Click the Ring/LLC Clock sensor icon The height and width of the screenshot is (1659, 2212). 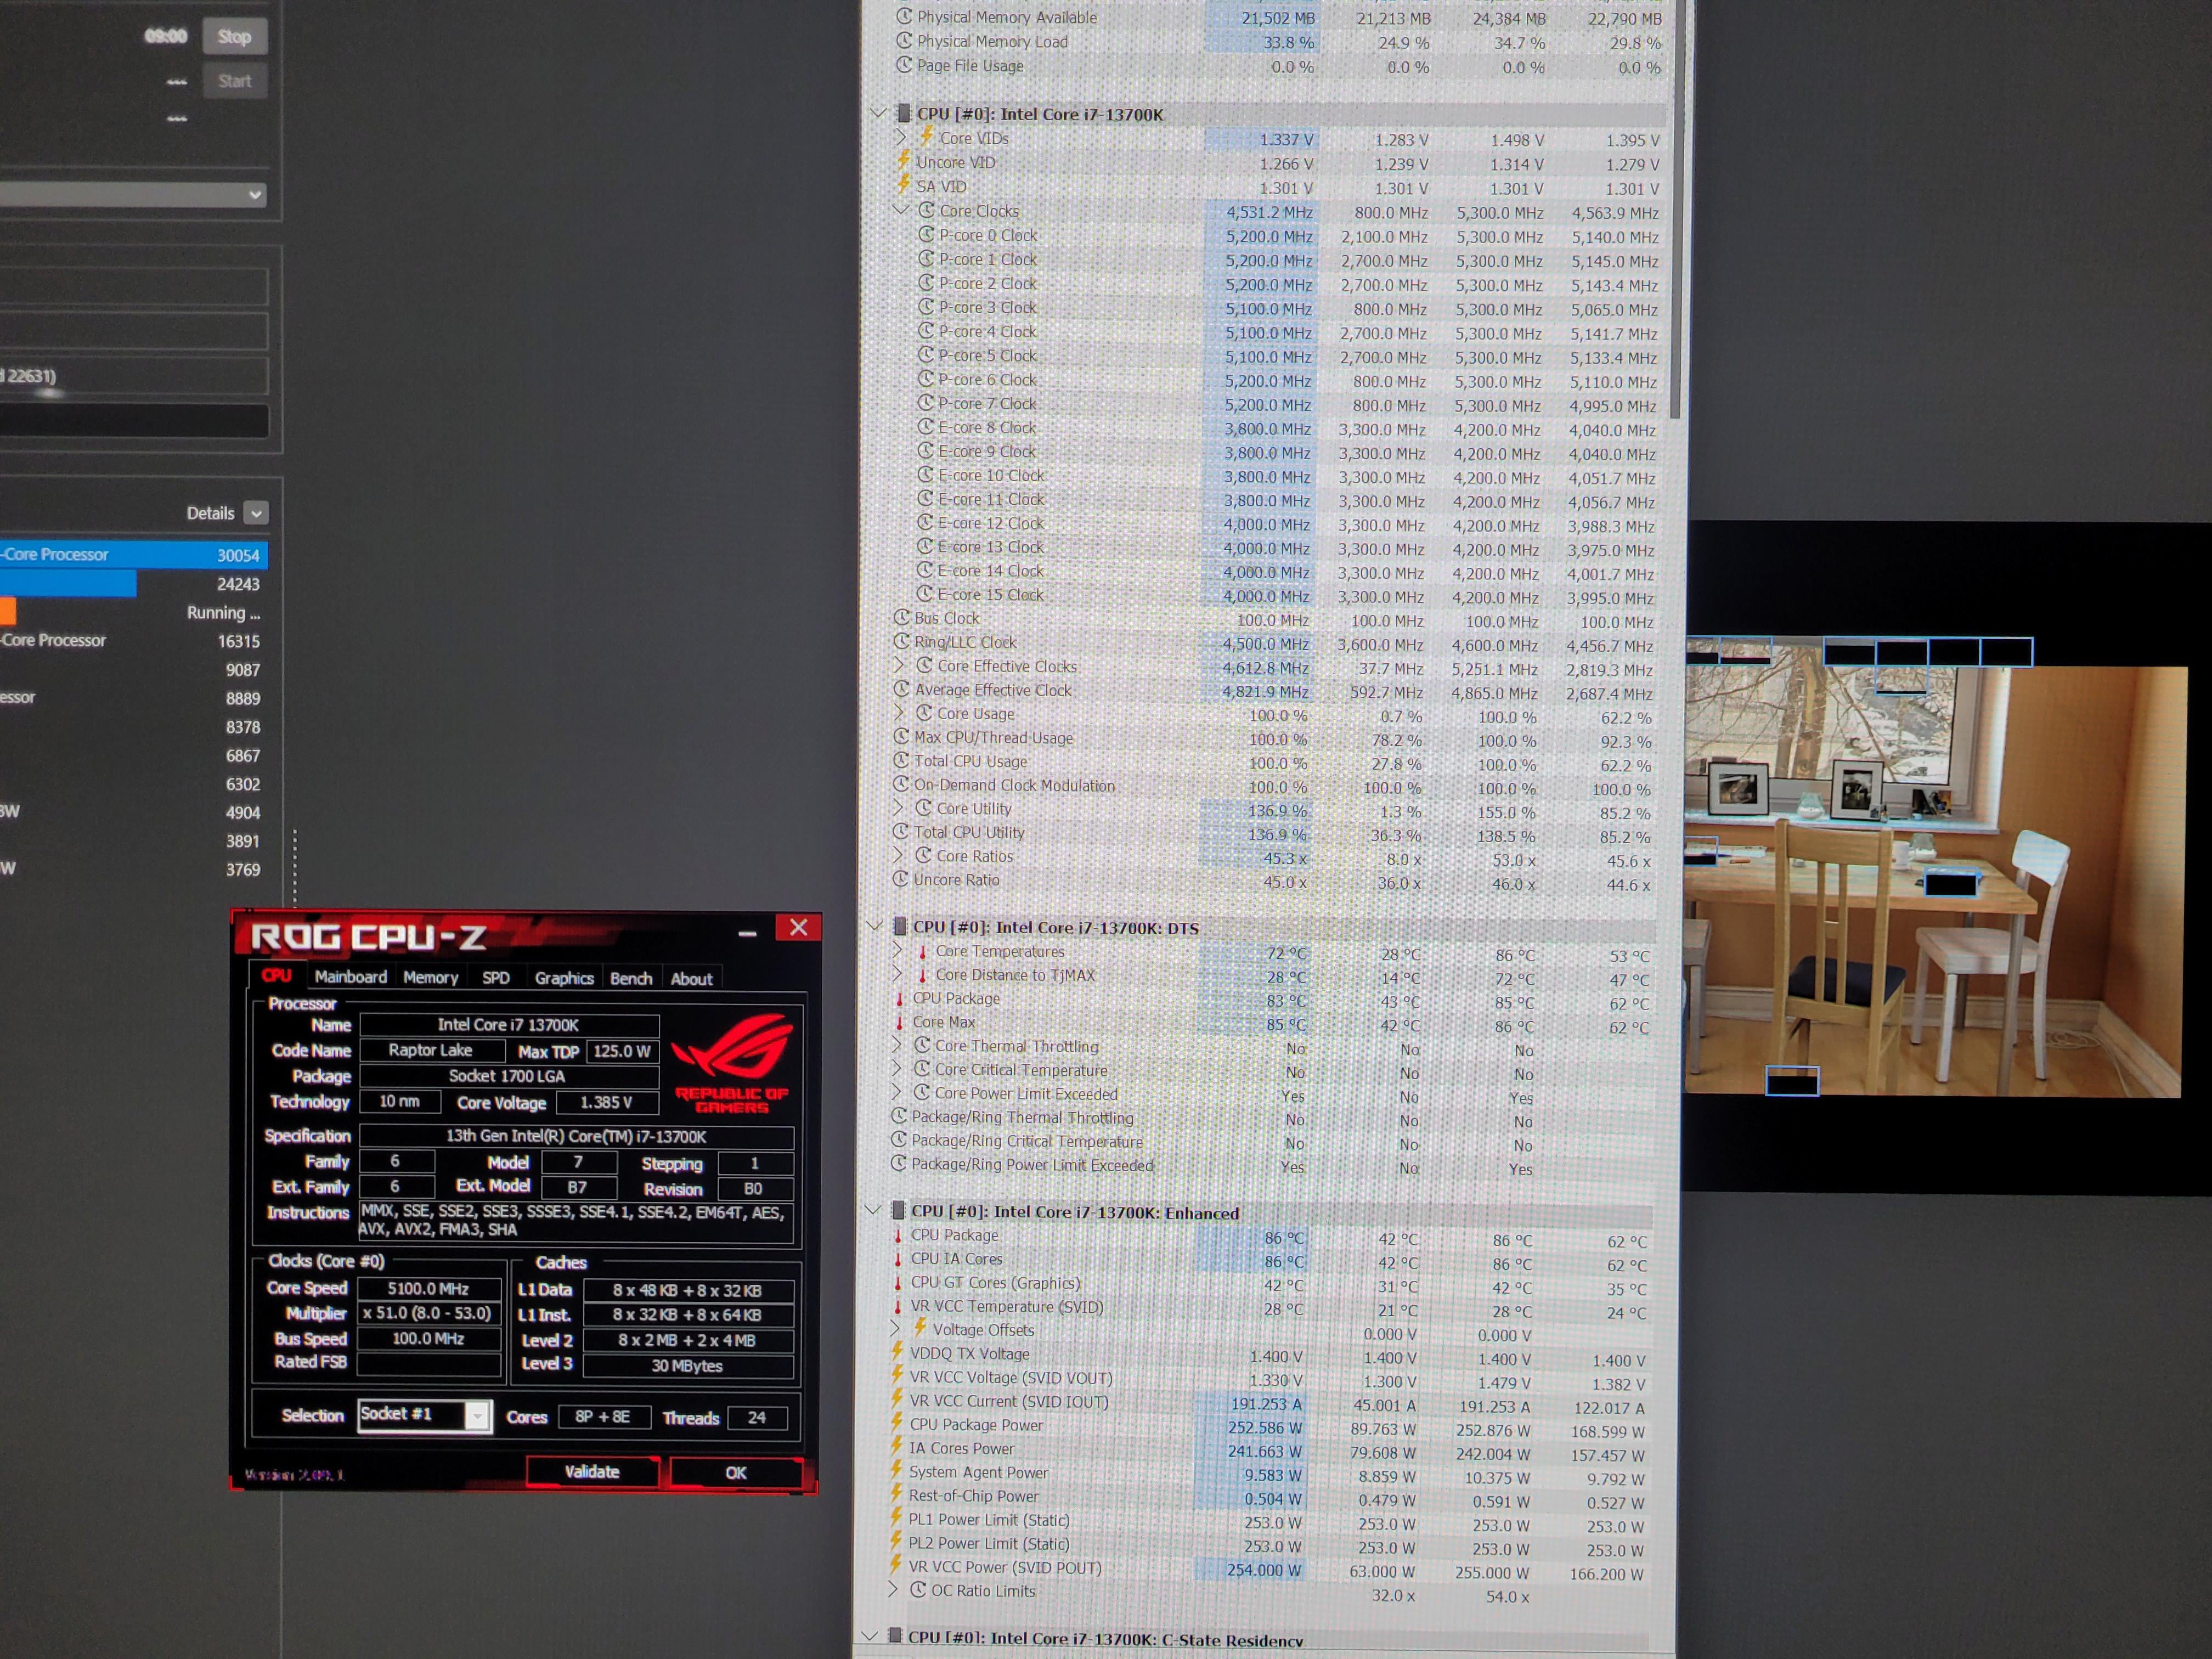[x=902, y=641]
